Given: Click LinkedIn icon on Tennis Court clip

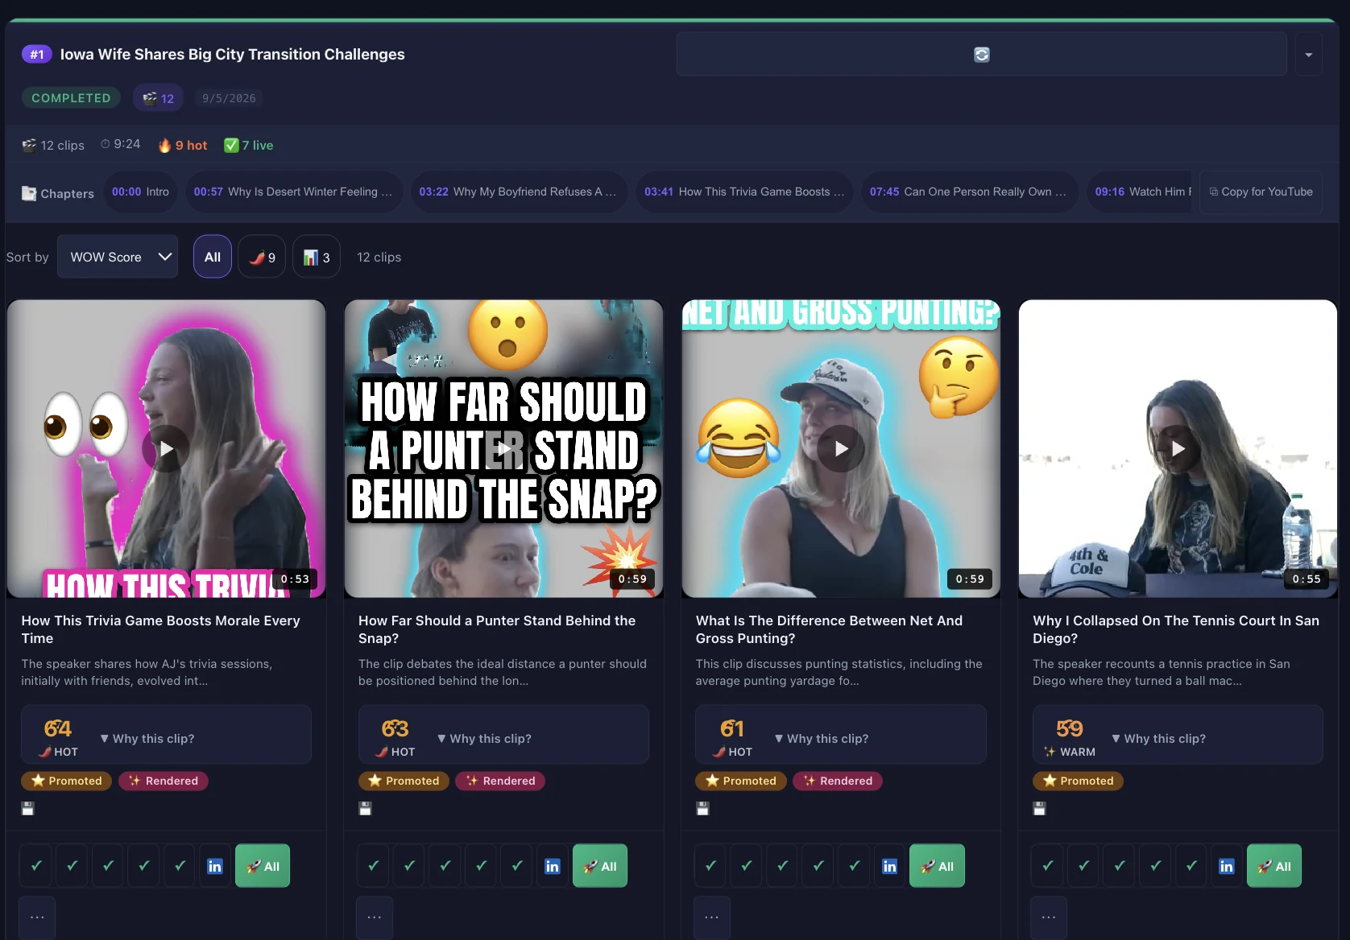Looking at the screenshot, I should click(x=1226, y=866).
